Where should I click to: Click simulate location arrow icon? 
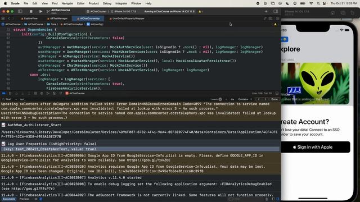pos(61,94)
